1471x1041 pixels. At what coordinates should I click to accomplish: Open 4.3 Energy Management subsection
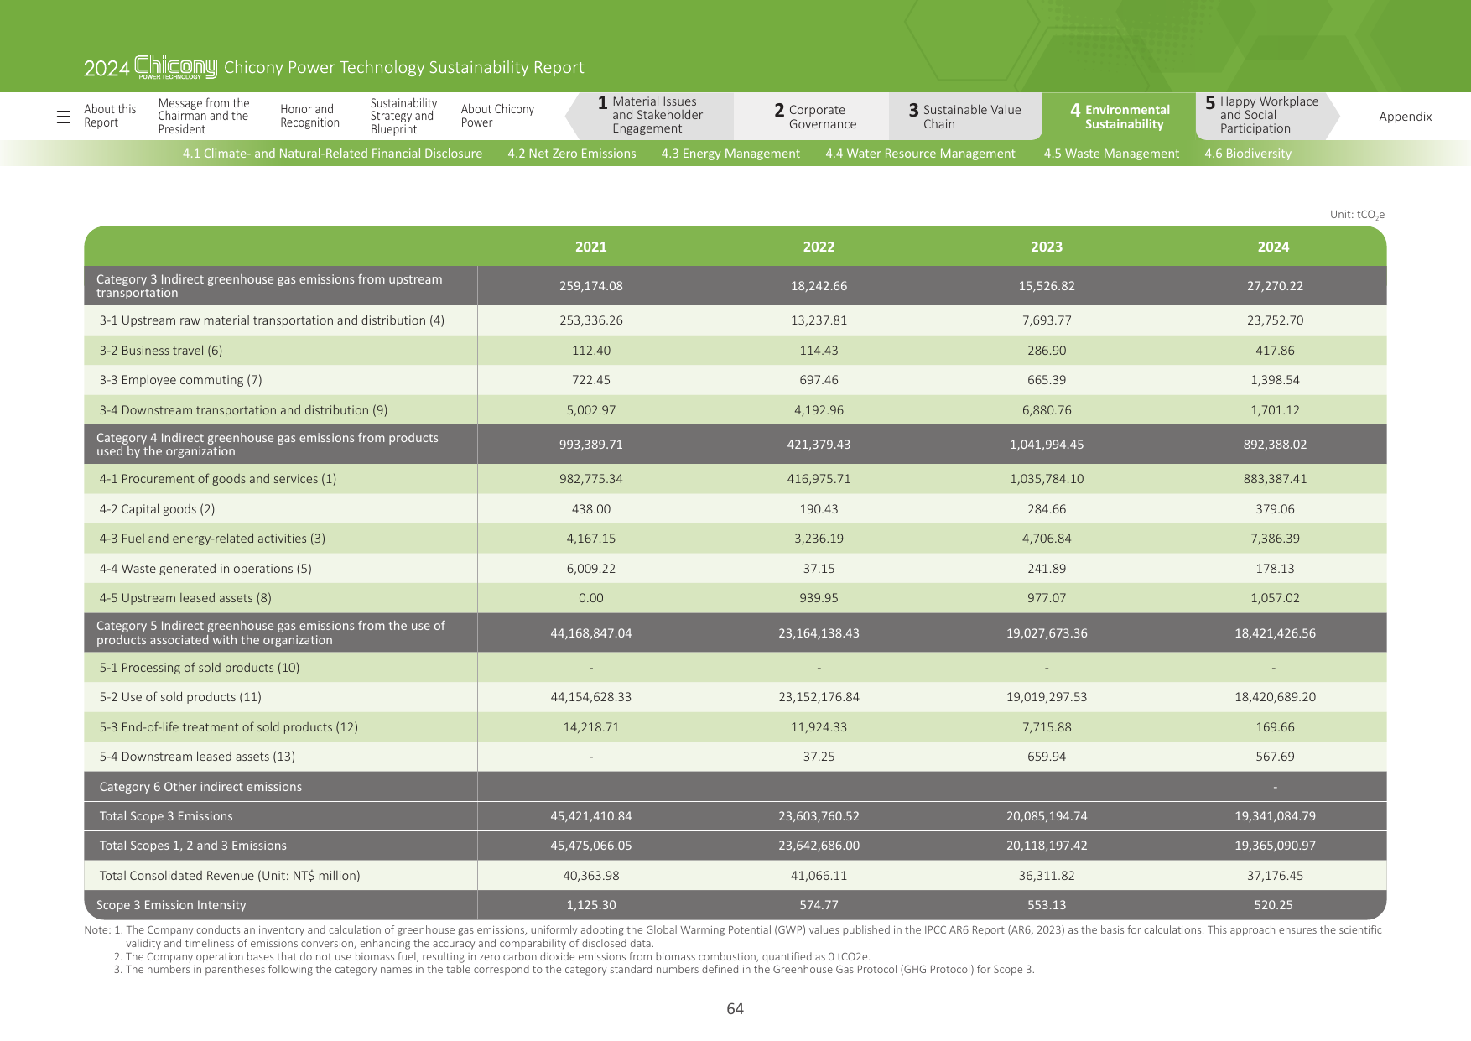tap(730, 154)
